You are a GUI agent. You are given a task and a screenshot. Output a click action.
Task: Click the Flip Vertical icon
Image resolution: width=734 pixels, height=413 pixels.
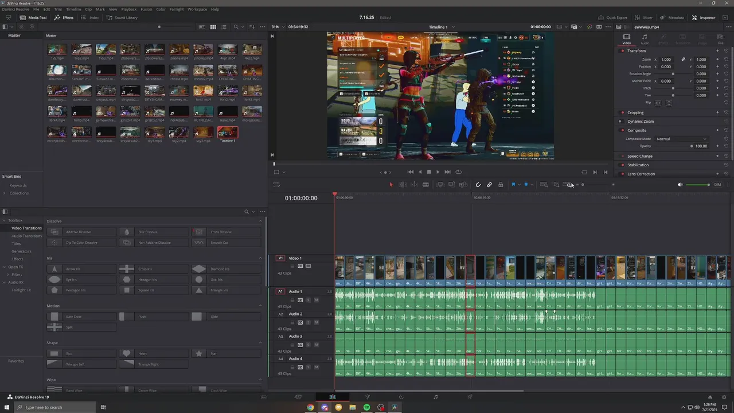pyautogui.click(x=668, y=103)
